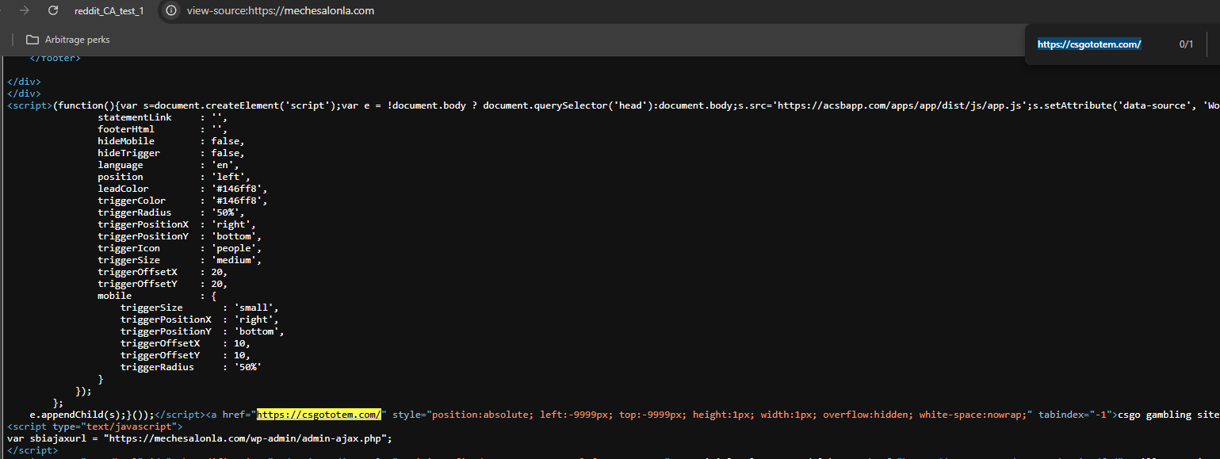
Task: Click the hideMobile false line
Action: (x=171, y=141)
